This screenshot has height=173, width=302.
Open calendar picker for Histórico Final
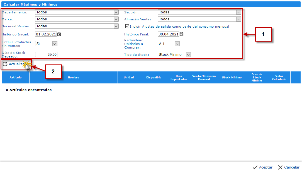coord(182,34)
